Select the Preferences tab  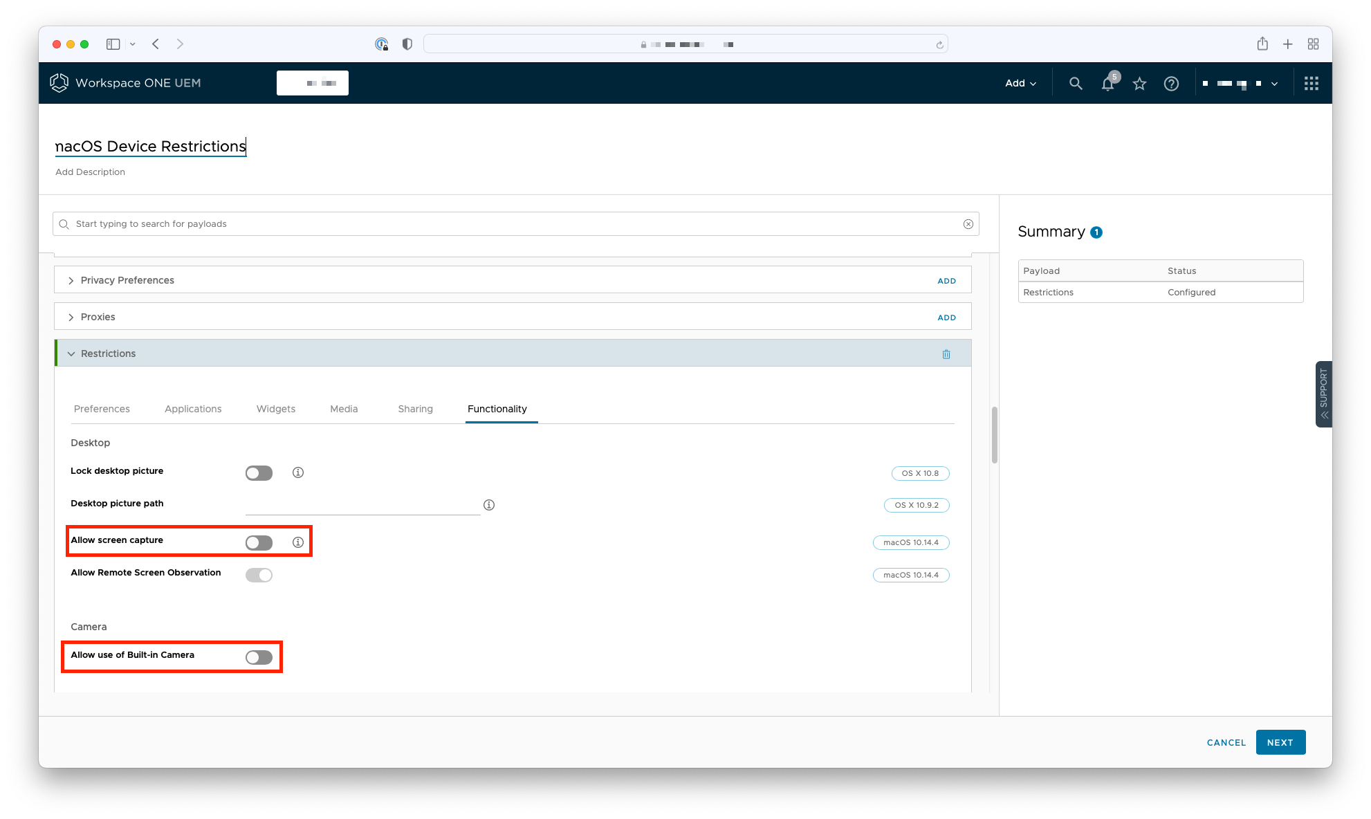(x=102, y=409)
